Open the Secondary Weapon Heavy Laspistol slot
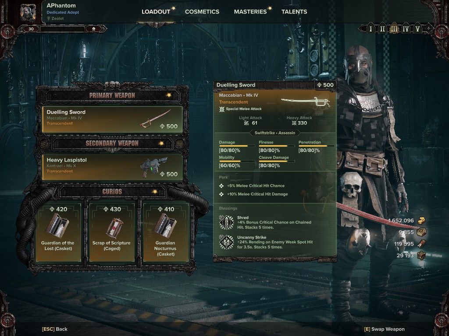The height and width of the screenshot is (336, 449). click(112, 167)
